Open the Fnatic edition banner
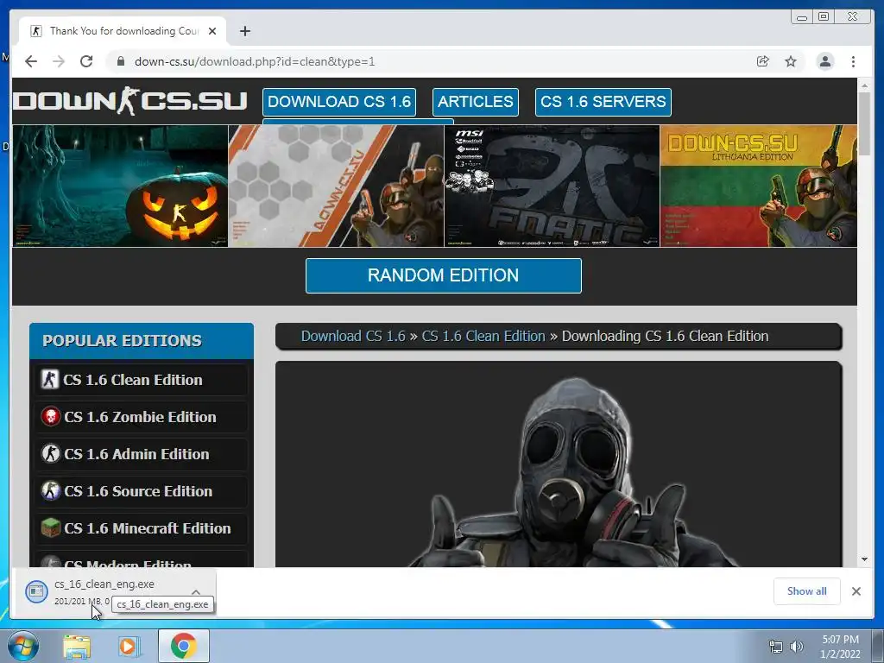Viewport: 884px width, 663px height. click(552, 186)
